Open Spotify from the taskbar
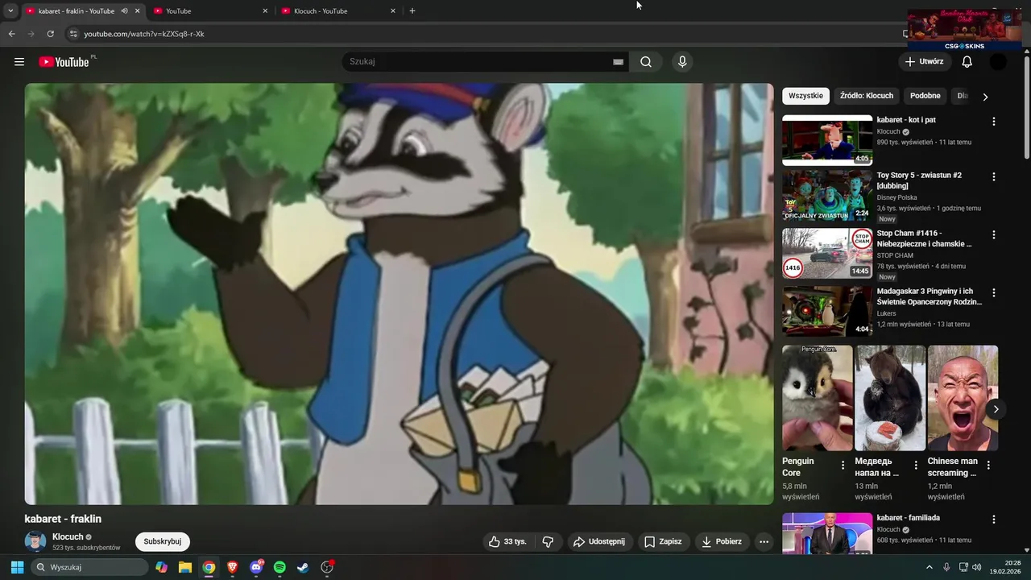The image size is (1031, 580). pos(279,567)
